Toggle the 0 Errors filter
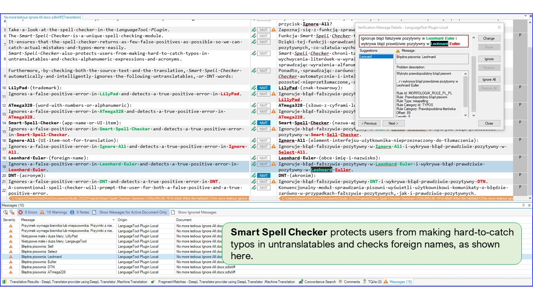 tap(27, 212)
